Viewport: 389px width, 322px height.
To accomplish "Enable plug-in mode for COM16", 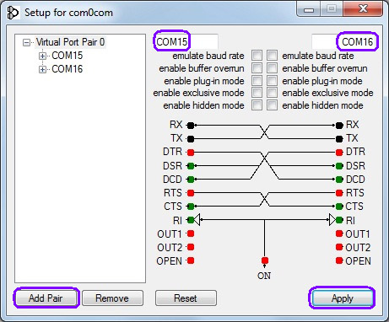I will (272, 81).
